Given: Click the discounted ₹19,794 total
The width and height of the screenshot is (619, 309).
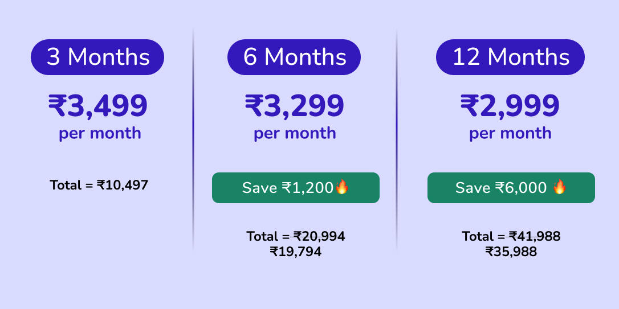Looking at the screenshot, I should [295, 252].
